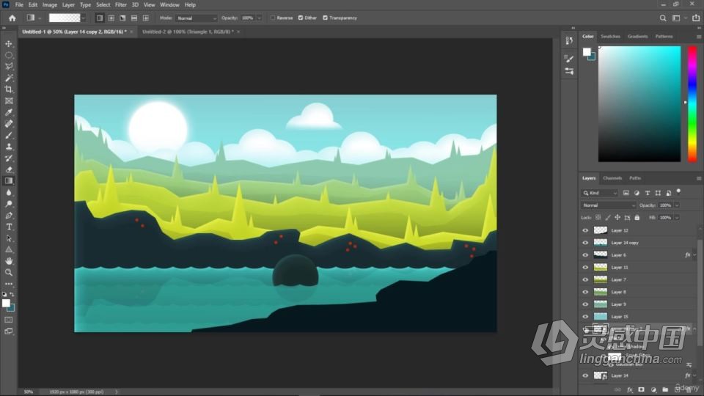Select the Magic Wand tool
The image size is (704, 396).
click(9, 78)
